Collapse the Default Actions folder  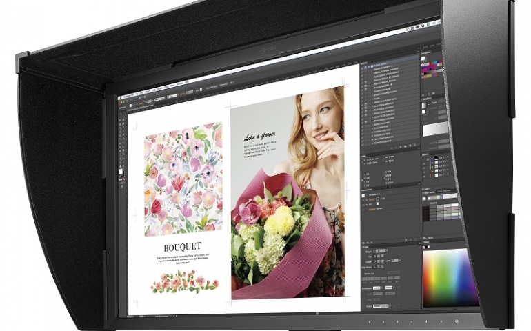(369, 66)
